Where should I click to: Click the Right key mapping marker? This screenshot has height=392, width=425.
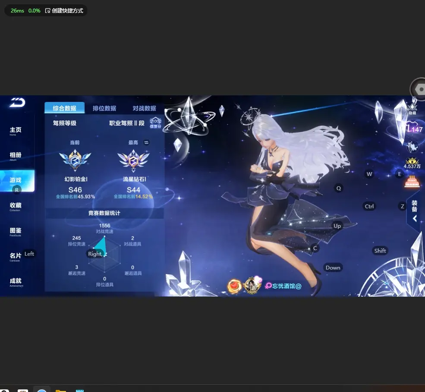pyautogui.click(x=94, y=254)
